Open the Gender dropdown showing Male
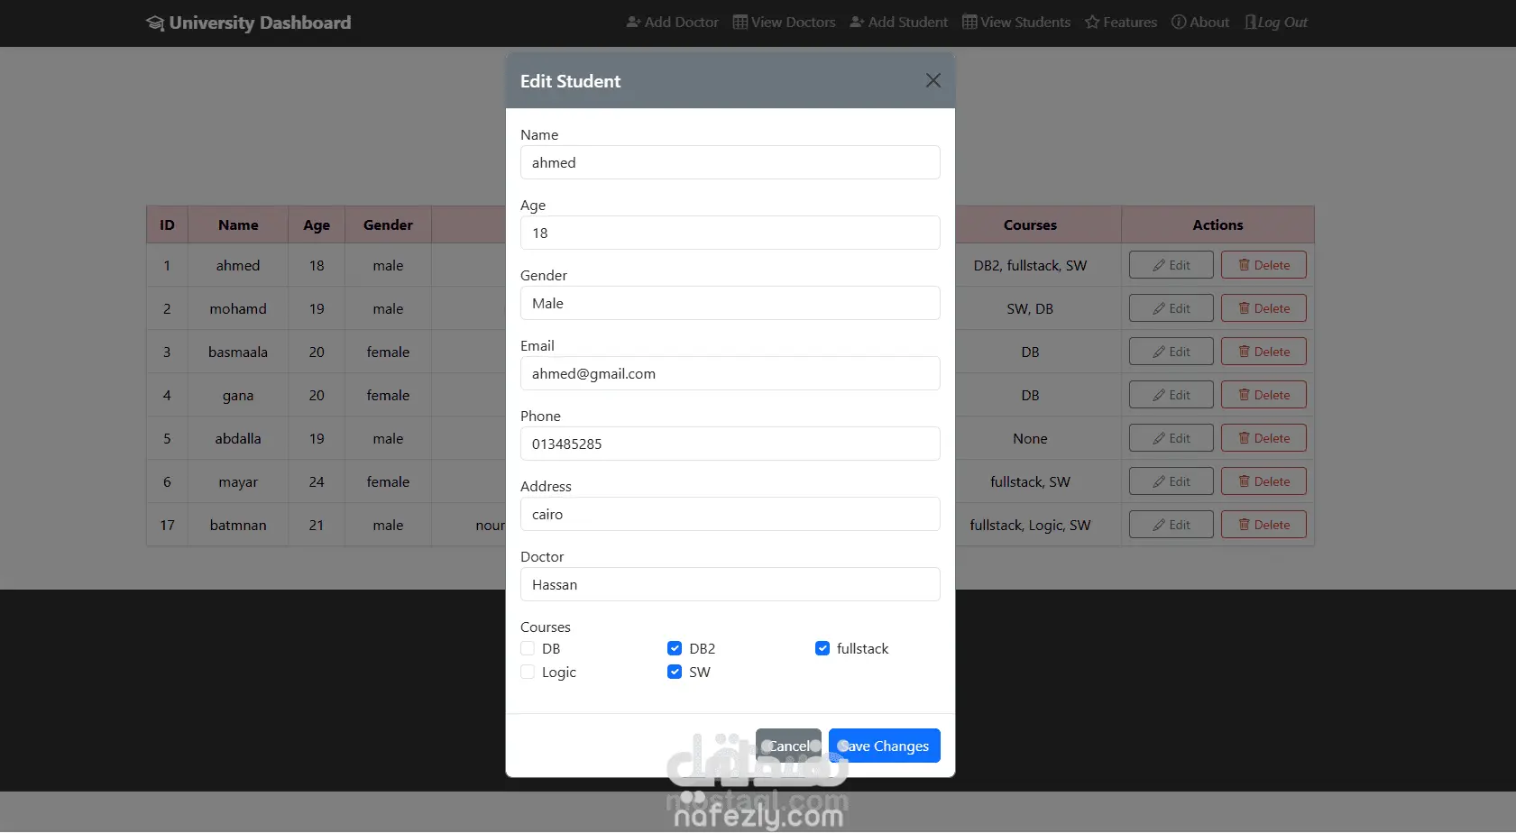This screenshot has height=833, width=1516. (x=730, y=303)
